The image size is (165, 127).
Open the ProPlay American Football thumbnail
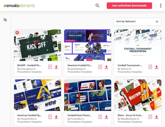[x=37, y=95]
